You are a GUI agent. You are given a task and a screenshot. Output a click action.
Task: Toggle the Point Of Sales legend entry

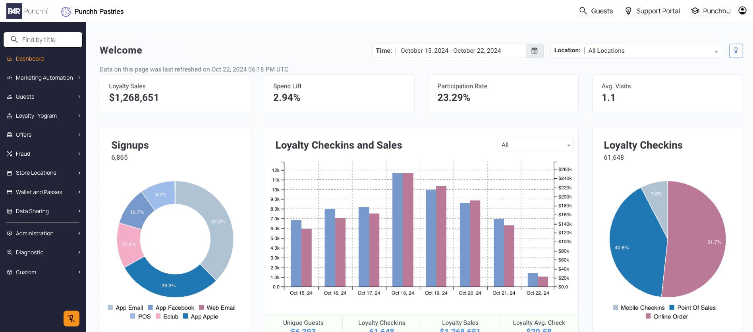tap(692, 307)
